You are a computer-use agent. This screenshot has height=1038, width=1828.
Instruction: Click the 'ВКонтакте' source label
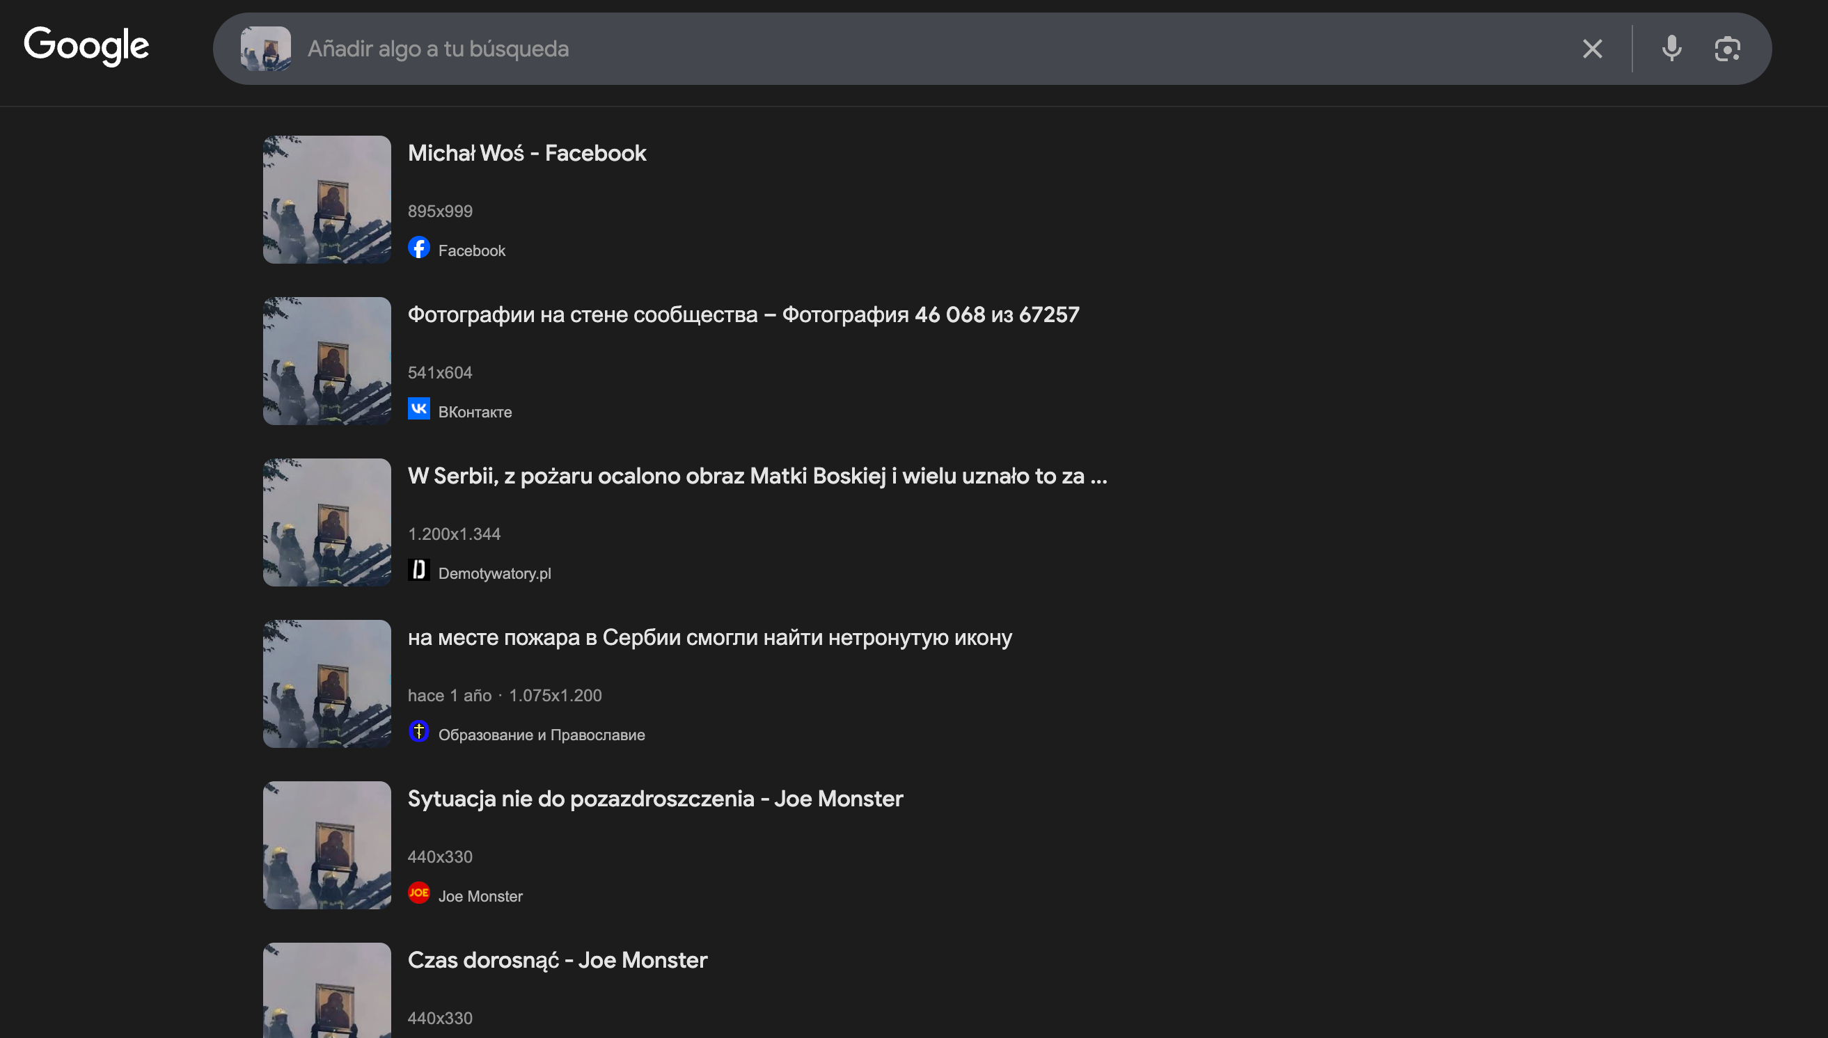[475, 412]
